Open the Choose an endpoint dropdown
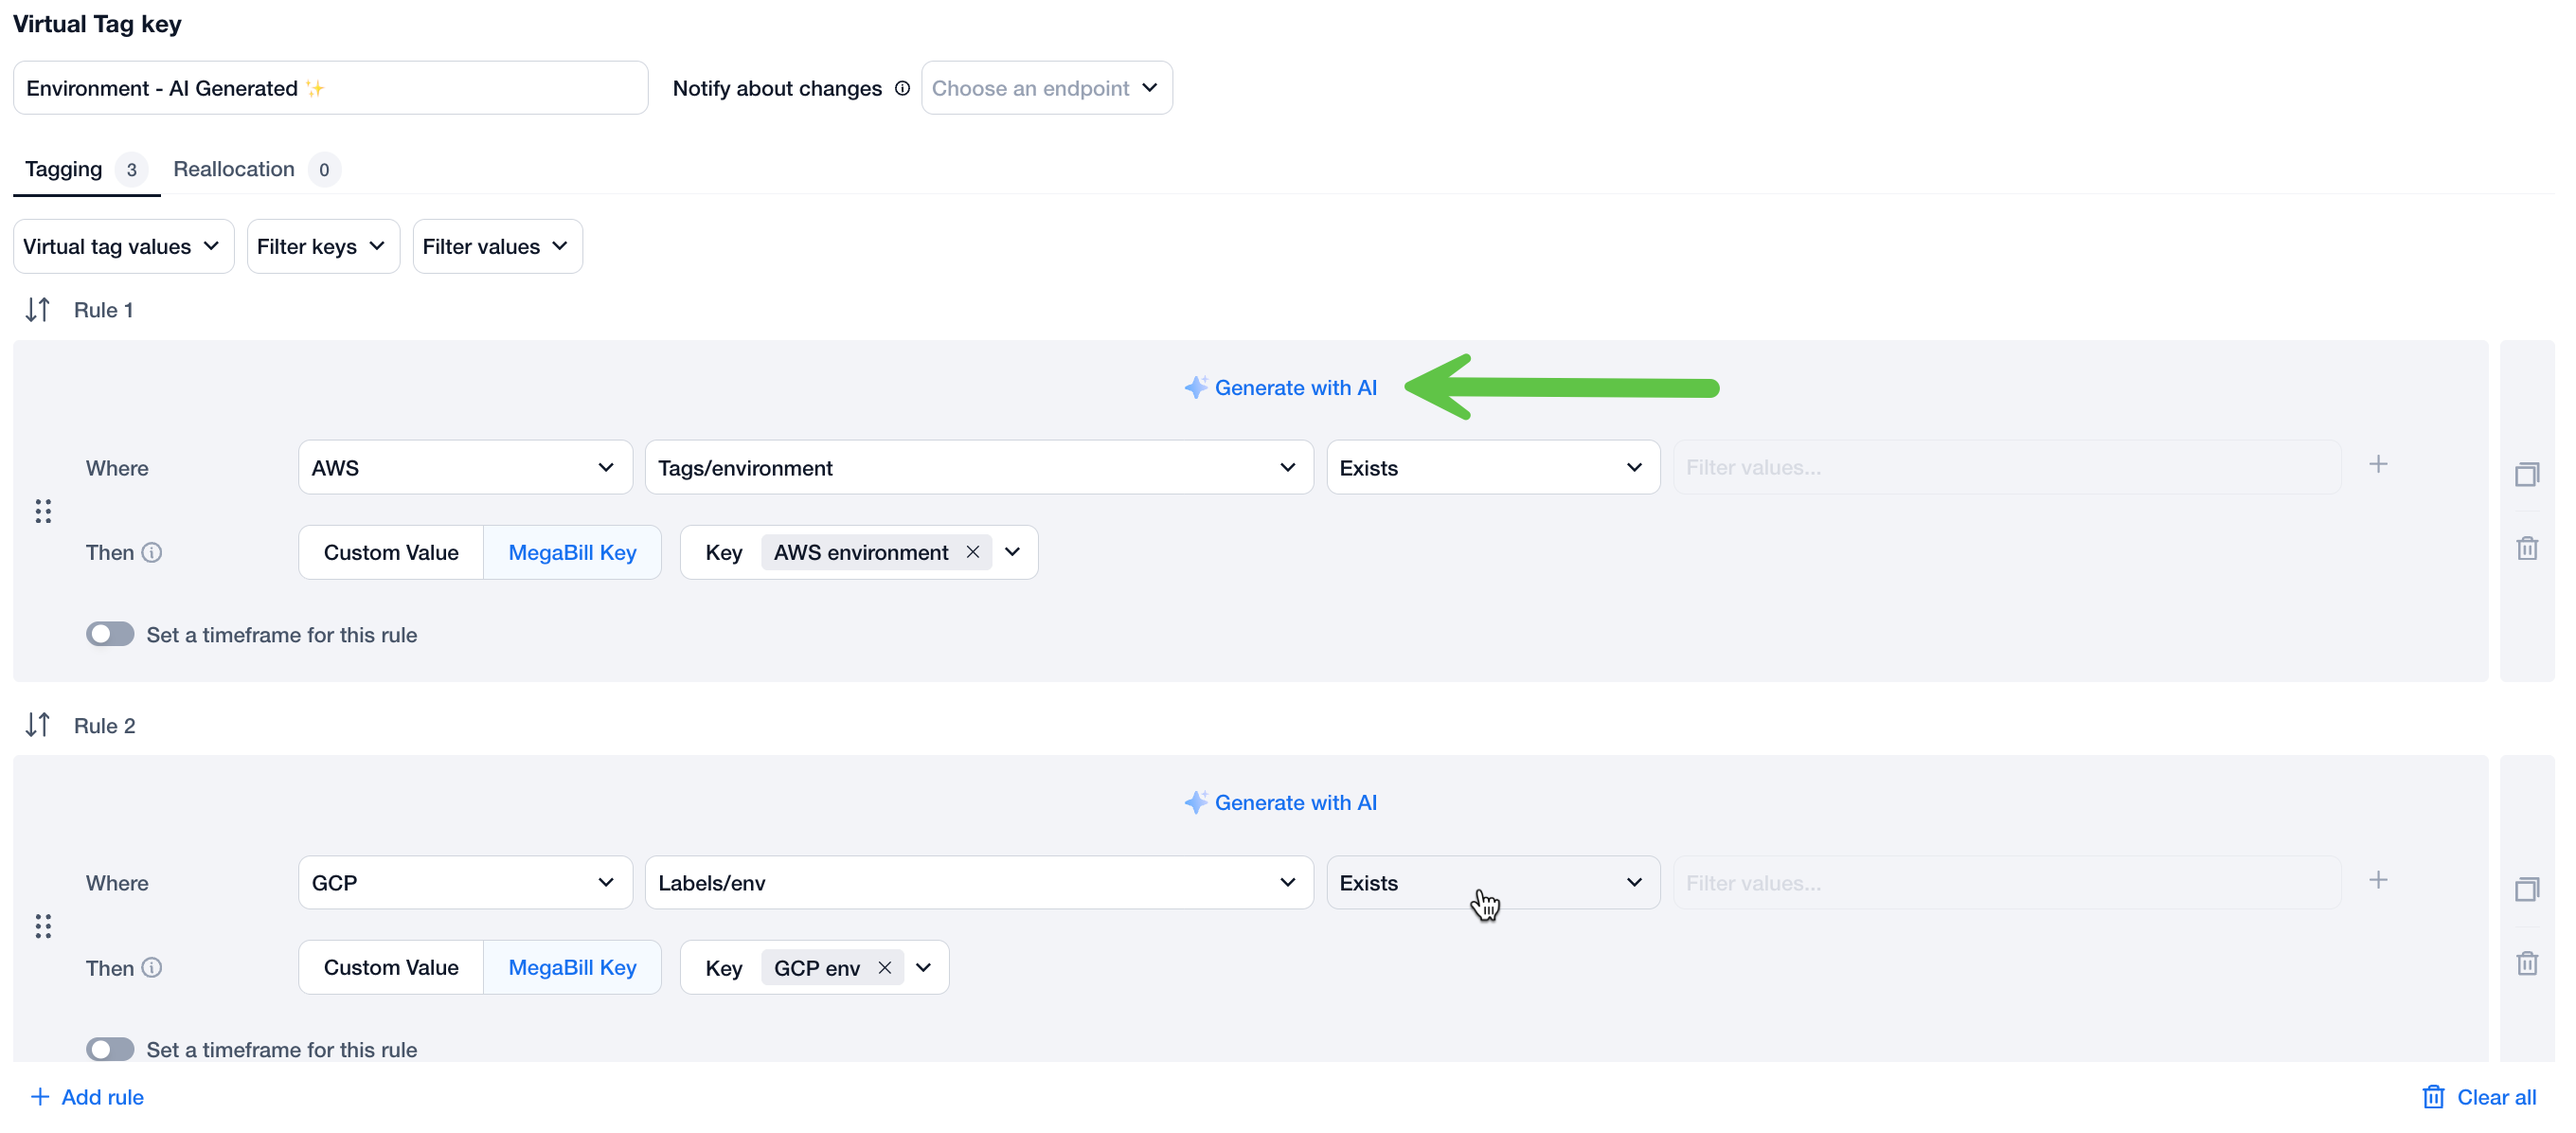The image size is (2576, 1133). (x=1045, y=88)
